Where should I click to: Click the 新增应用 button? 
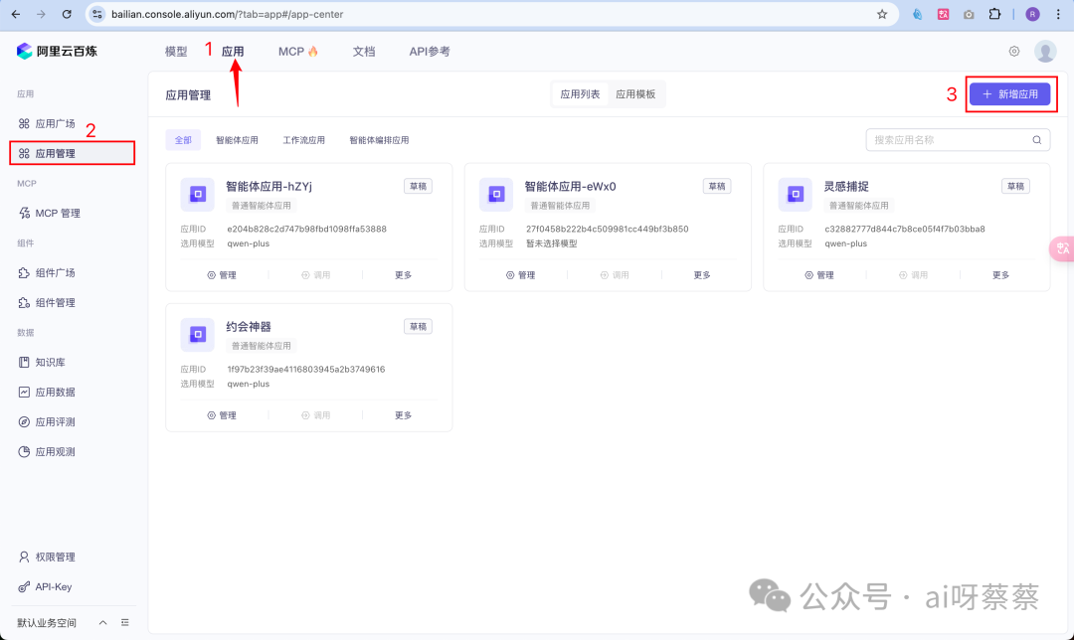(x=1011, y=94)
